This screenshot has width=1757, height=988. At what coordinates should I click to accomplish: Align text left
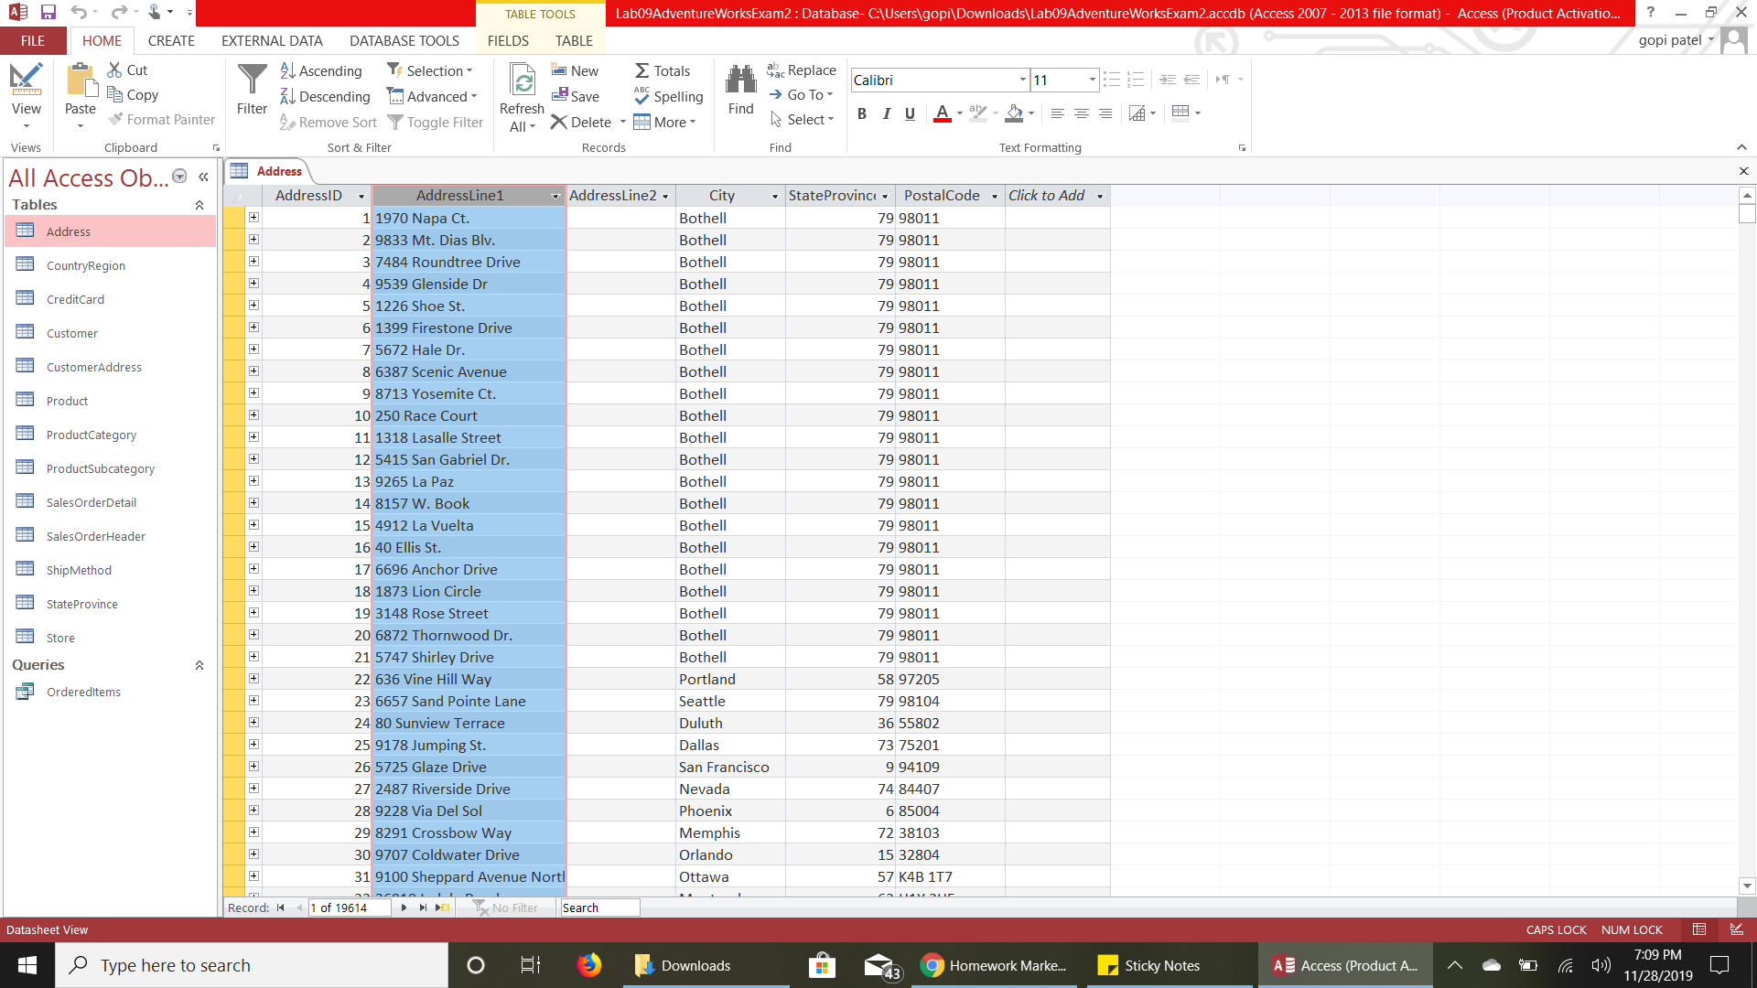click(x=1057, y=113)
